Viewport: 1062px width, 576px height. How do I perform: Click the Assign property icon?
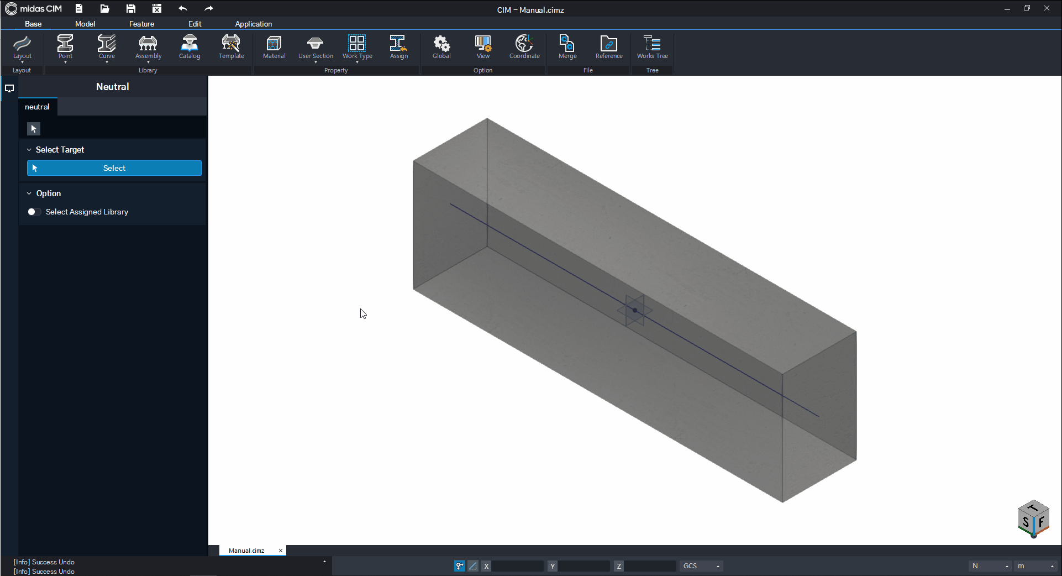pos(398,47)
